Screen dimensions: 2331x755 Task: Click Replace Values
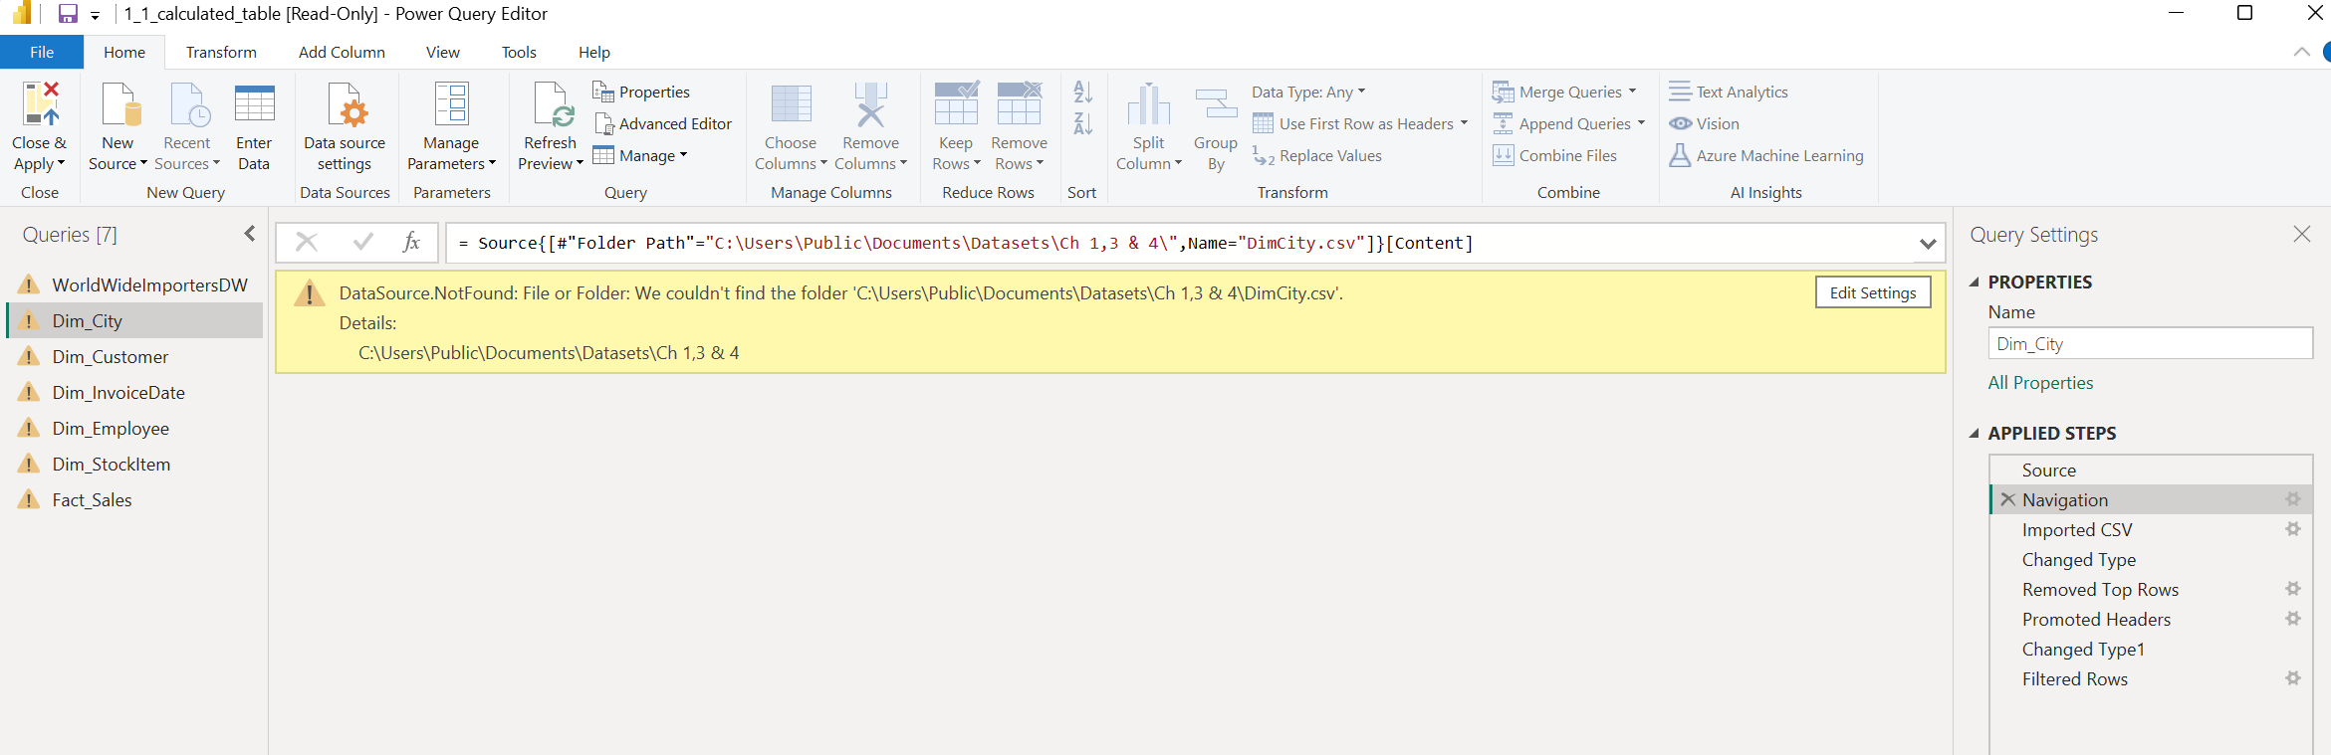coord(1316,155)
